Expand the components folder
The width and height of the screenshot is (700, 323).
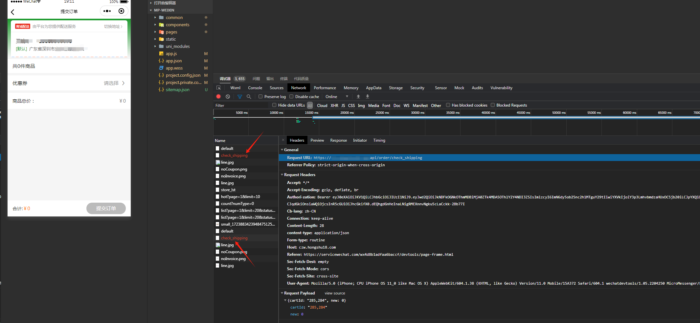coord(155,25)
